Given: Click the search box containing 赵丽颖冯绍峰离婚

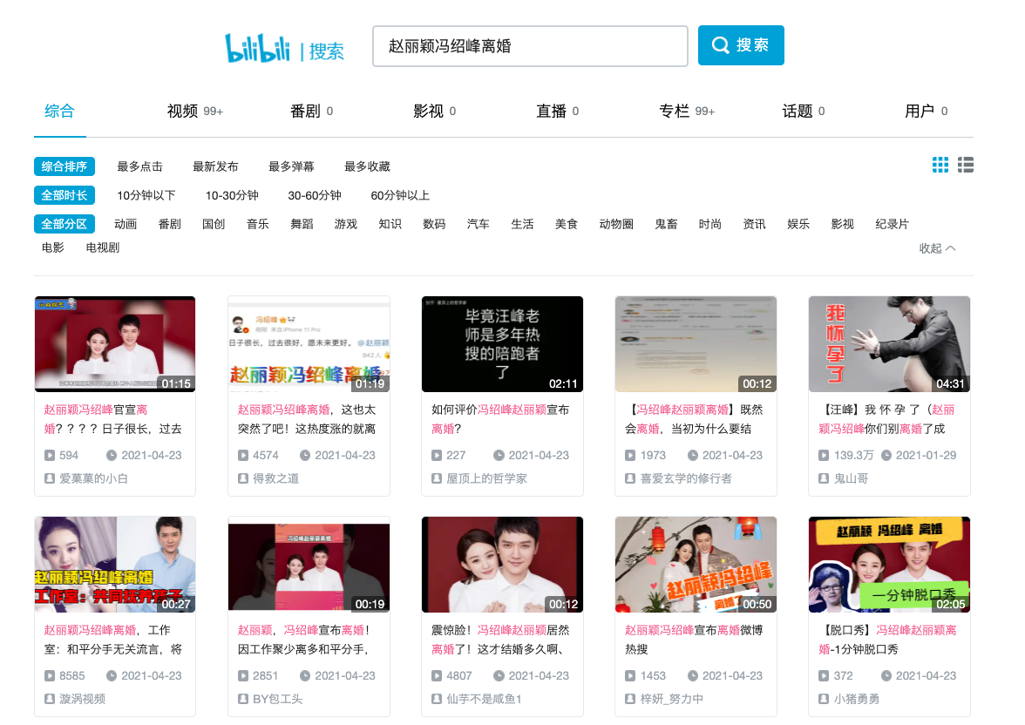Looking at the screenshot, I should tap(530, 46).
